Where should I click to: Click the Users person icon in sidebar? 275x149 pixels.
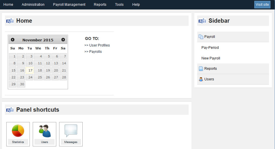tap(201, 79)
